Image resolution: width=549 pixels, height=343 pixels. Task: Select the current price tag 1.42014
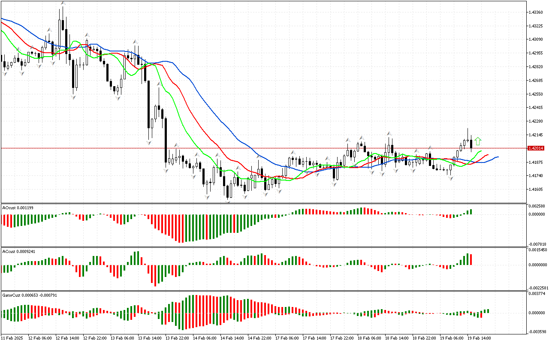pos(537,148)
